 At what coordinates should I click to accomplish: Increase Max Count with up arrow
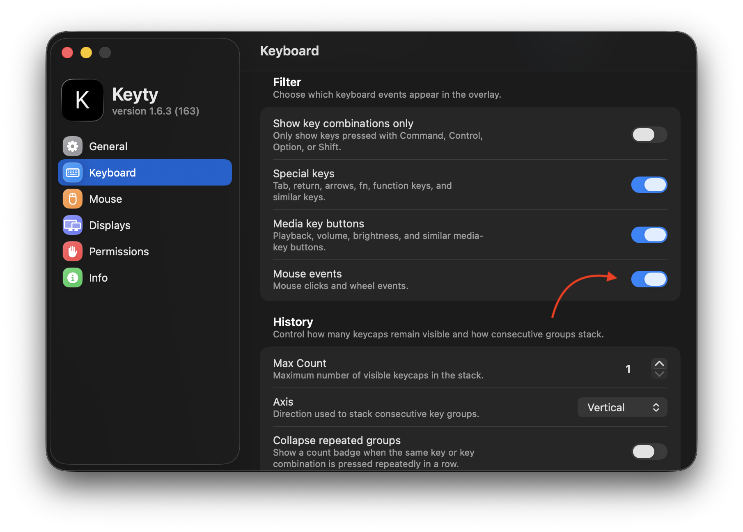(x=659, y=364)
